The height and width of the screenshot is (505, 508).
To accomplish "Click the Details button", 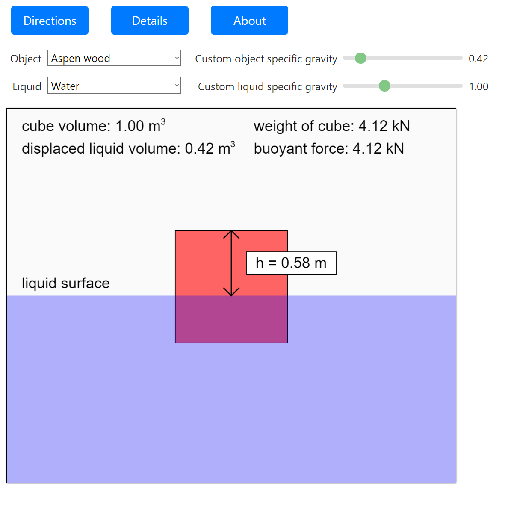I will pyautogui.click(x=150, y=21).
